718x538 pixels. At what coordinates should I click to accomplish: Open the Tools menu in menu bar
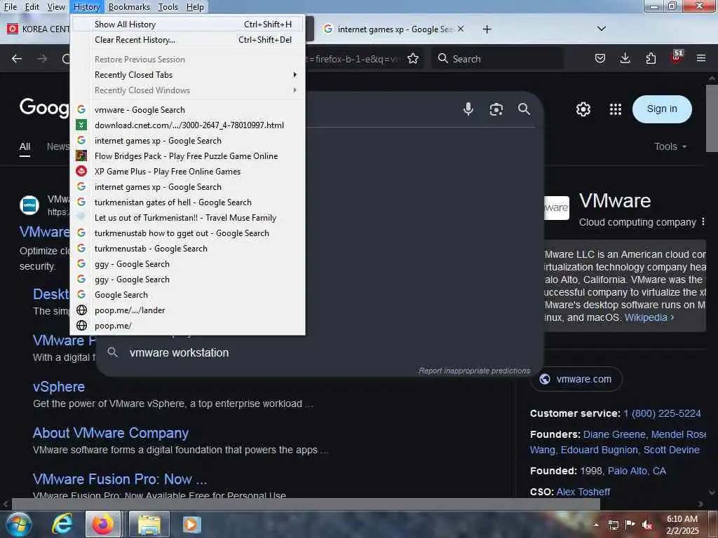click(x=168, y=7)
